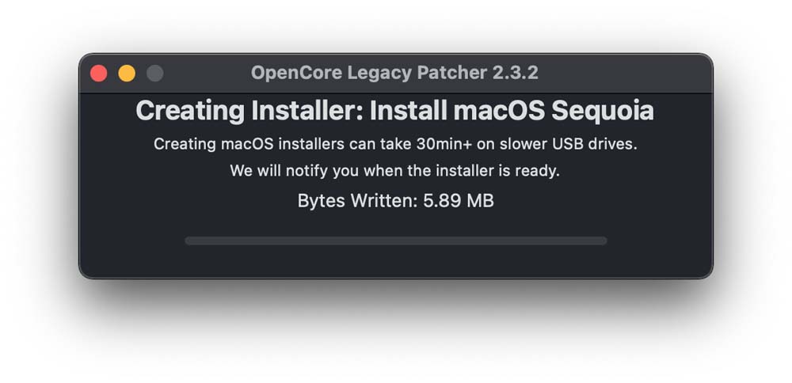The width and height of the screenshot is (792, 383).
Task: Minimize the window with the yellow button
Action: coord(127,73)
